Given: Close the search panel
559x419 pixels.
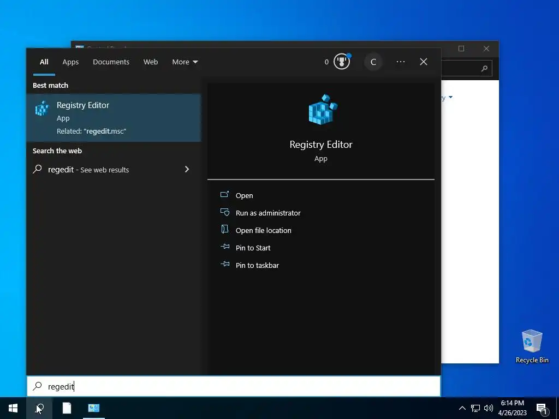Looking at the screenshot, I should 424,62.
